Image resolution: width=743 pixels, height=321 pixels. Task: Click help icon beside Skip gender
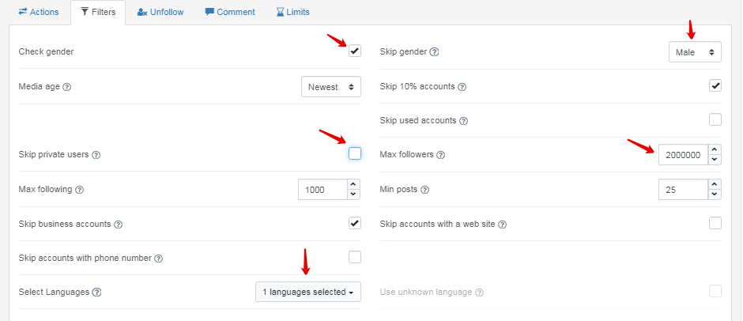434,52
